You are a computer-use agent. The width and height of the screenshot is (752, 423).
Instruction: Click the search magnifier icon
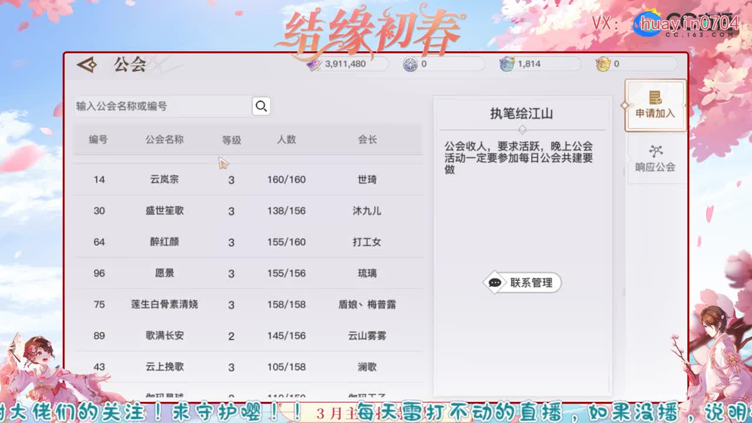pos(260,106)
